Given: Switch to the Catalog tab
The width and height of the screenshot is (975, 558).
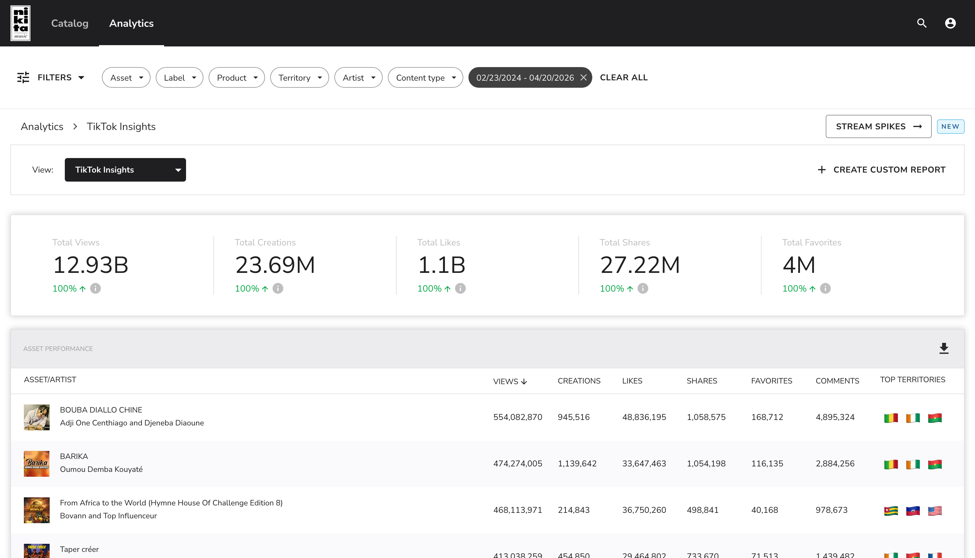Looking at the screenshot, I should 70,23.
